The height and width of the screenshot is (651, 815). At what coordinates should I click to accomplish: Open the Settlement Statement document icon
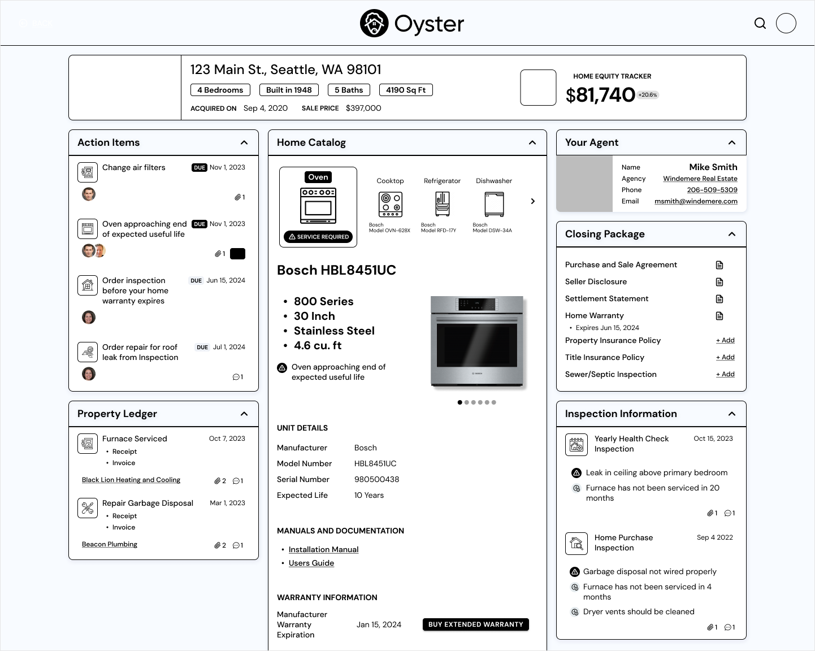(719, 299)
